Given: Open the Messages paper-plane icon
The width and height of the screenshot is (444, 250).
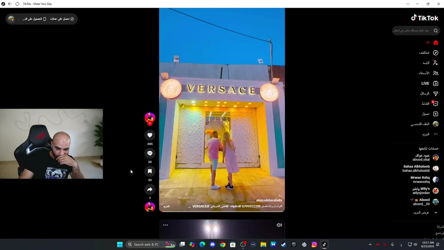Looking at the screenshot, I should pos(436,94).
